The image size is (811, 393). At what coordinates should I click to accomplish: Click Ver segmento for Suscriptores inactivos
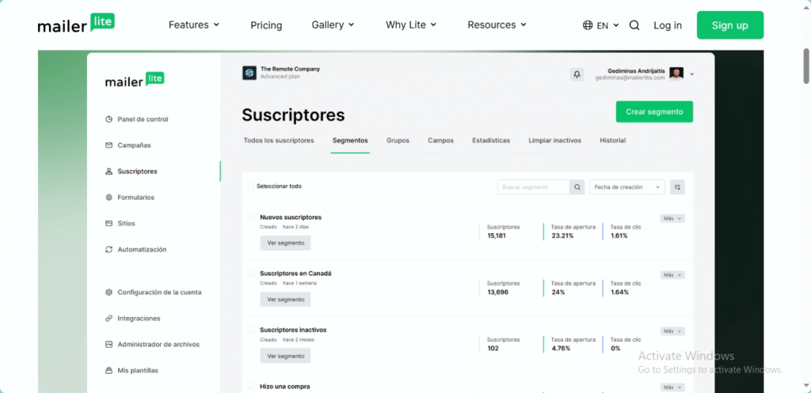(285, 356)
